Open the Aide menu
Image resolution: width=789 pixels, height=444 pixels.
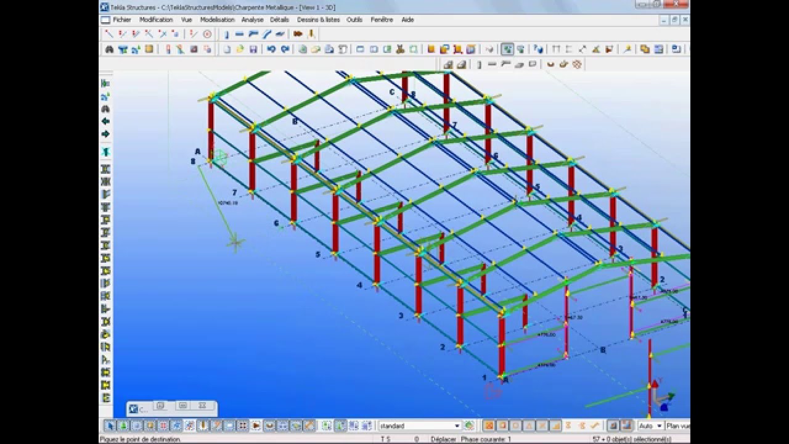click(407, 20)
